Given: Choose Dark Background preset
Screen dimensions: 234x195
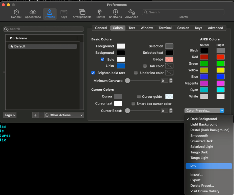Looking at the screenshot, I should (x=209, y=119).
